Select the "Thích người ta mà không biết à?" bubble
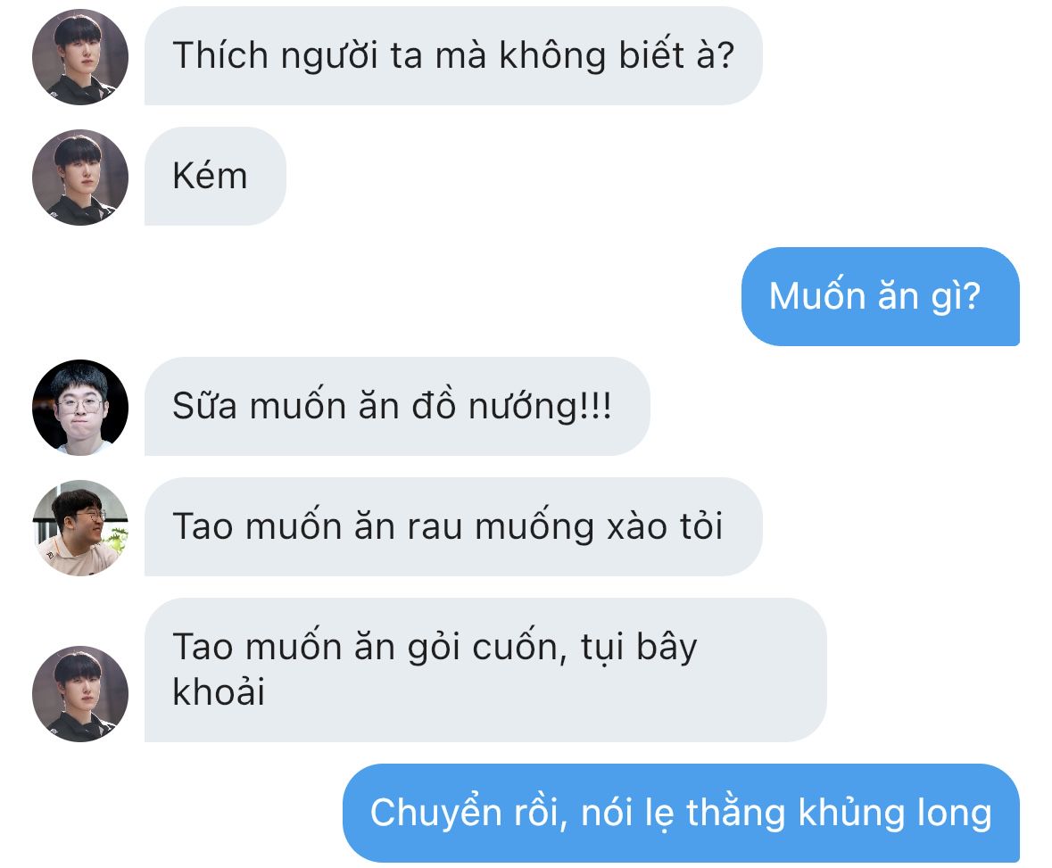 453,55
